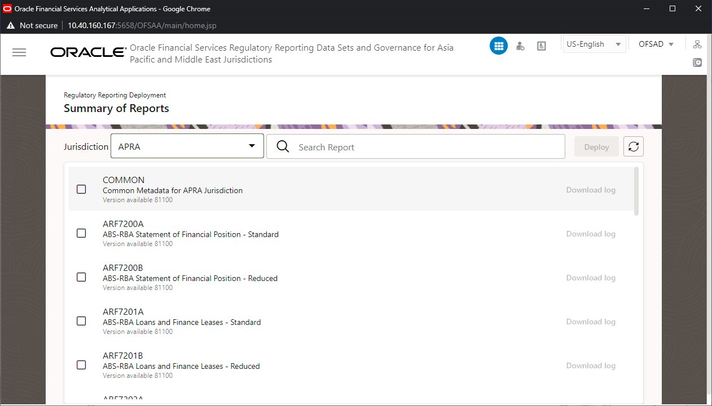Download log for ARF7201B
The image size is (712, 406).
pyautogui.click(x=591, y=365)
